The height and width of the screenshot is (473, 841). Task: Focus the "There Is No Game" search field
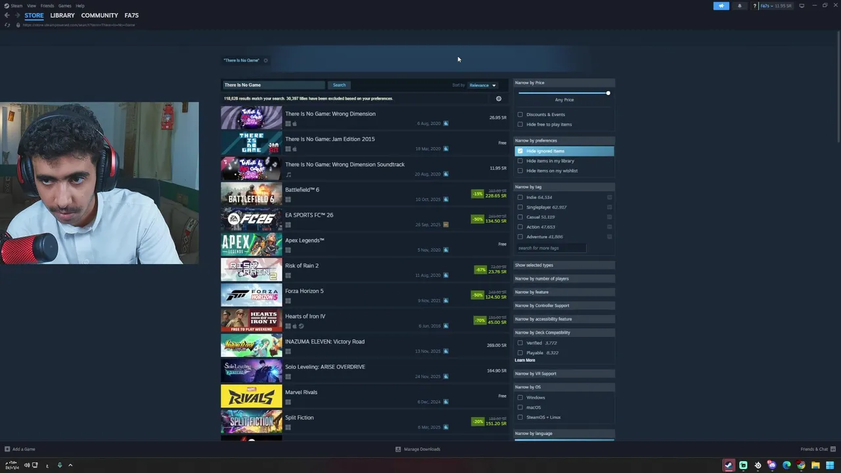click(x=273, y=85)
